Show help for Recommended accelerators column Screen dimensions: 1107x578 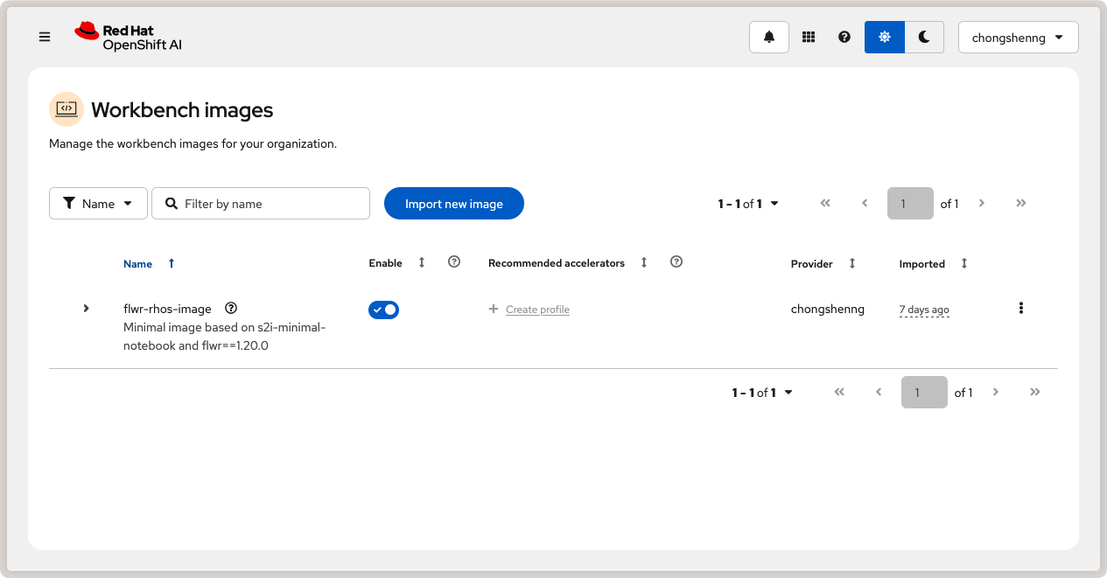coord(676,261)
